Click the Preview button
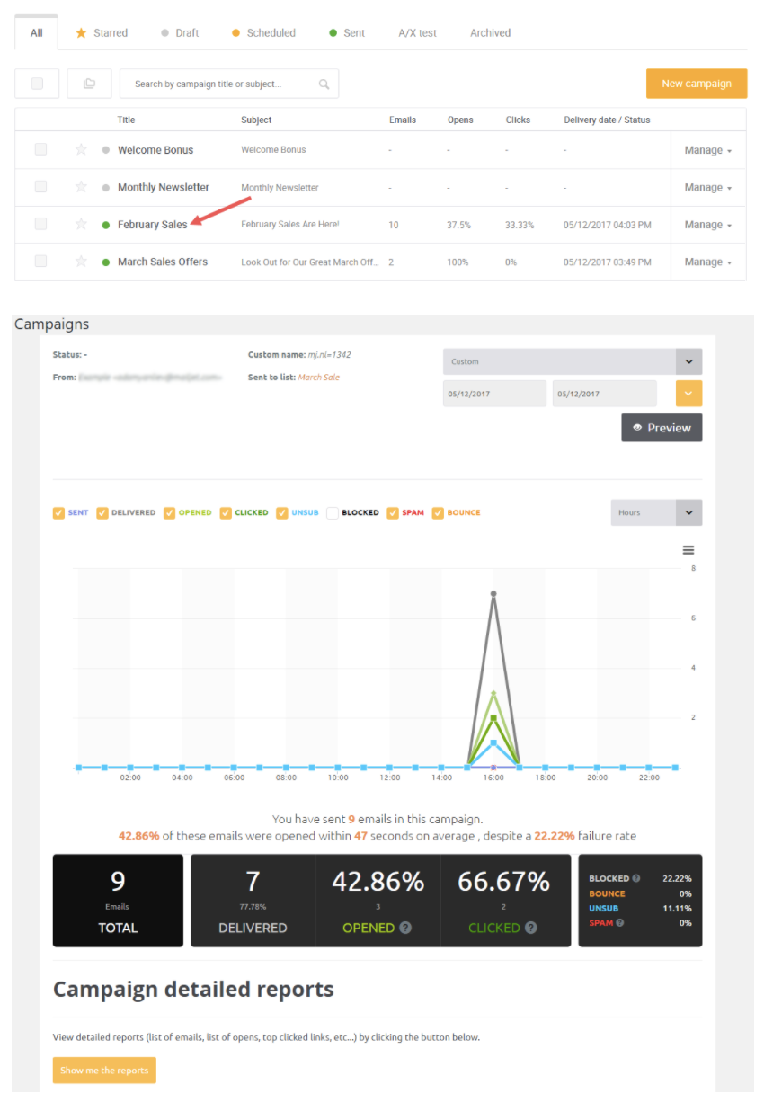 click(662, 428)
